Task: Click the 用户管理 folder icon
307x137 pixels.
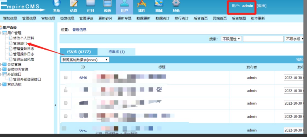Action: click(4, 33)
